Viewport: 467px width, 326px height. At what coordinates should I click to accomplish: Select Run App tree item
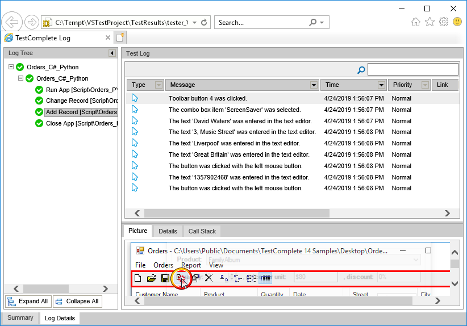coord(82,90)
